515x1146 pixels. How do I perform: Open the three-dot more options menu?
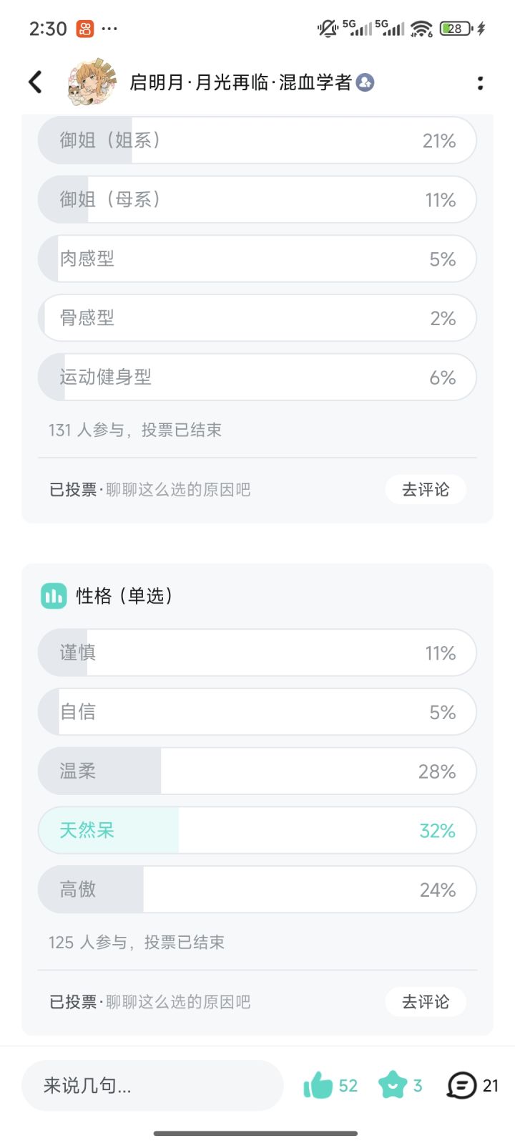click(x=480, y=83)
